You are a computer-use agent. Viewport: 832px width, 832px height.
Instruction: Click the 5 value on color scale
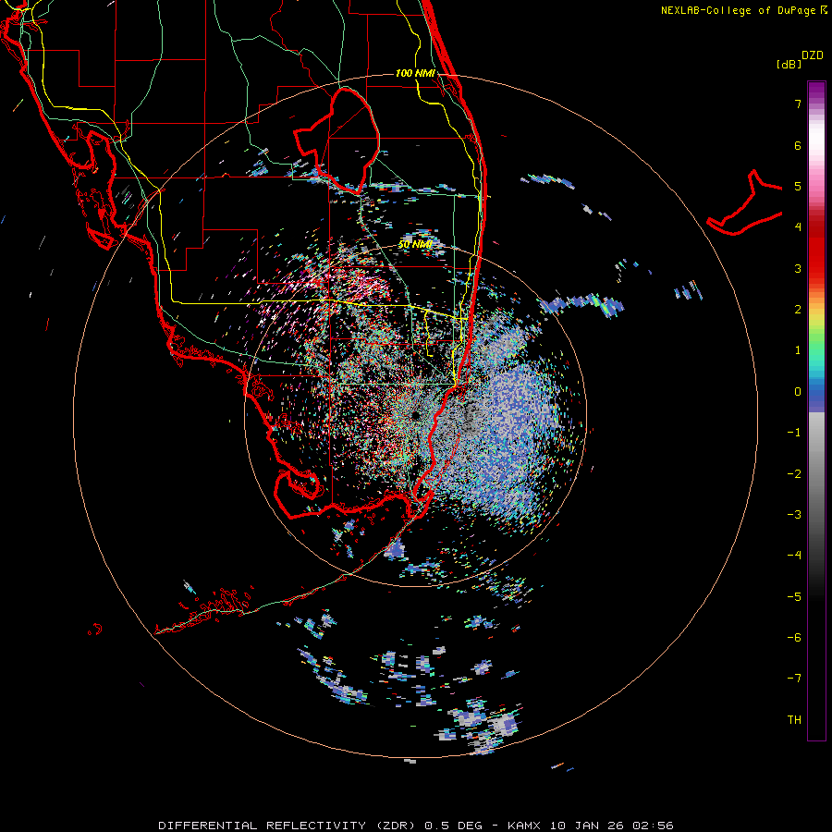pos(798,186)
